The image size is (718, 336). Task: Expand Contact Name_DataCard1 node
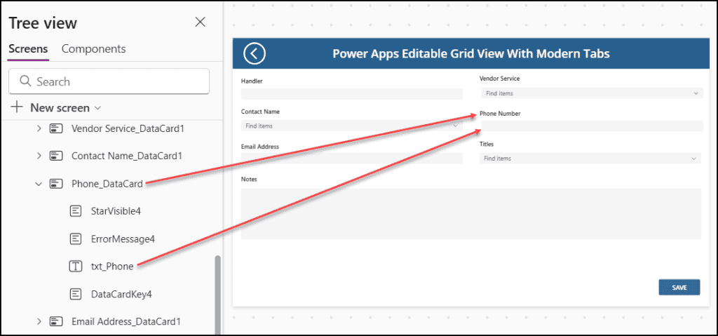click(x=39, y=156)
